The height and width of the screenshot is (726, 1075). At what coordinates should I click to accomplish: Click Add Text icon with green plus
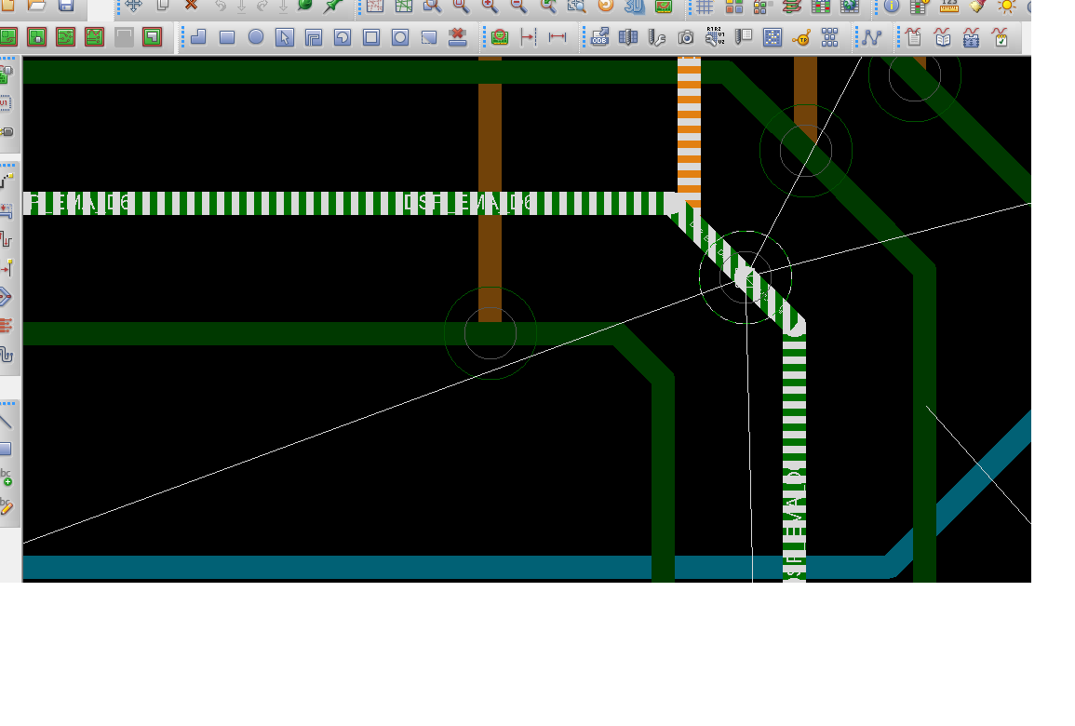(7, 477)
